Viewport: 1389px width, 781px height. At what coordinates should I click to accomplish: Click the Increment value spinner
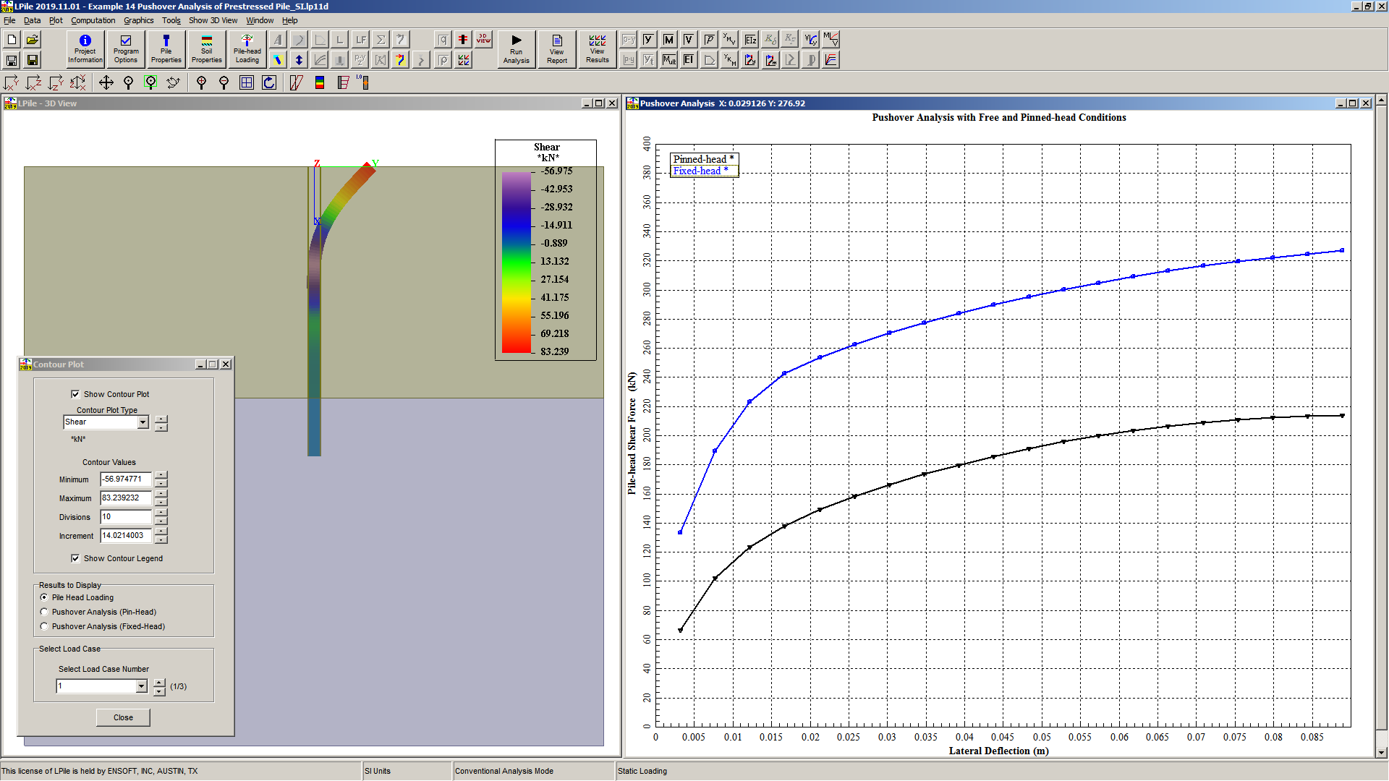click(161, 536)
